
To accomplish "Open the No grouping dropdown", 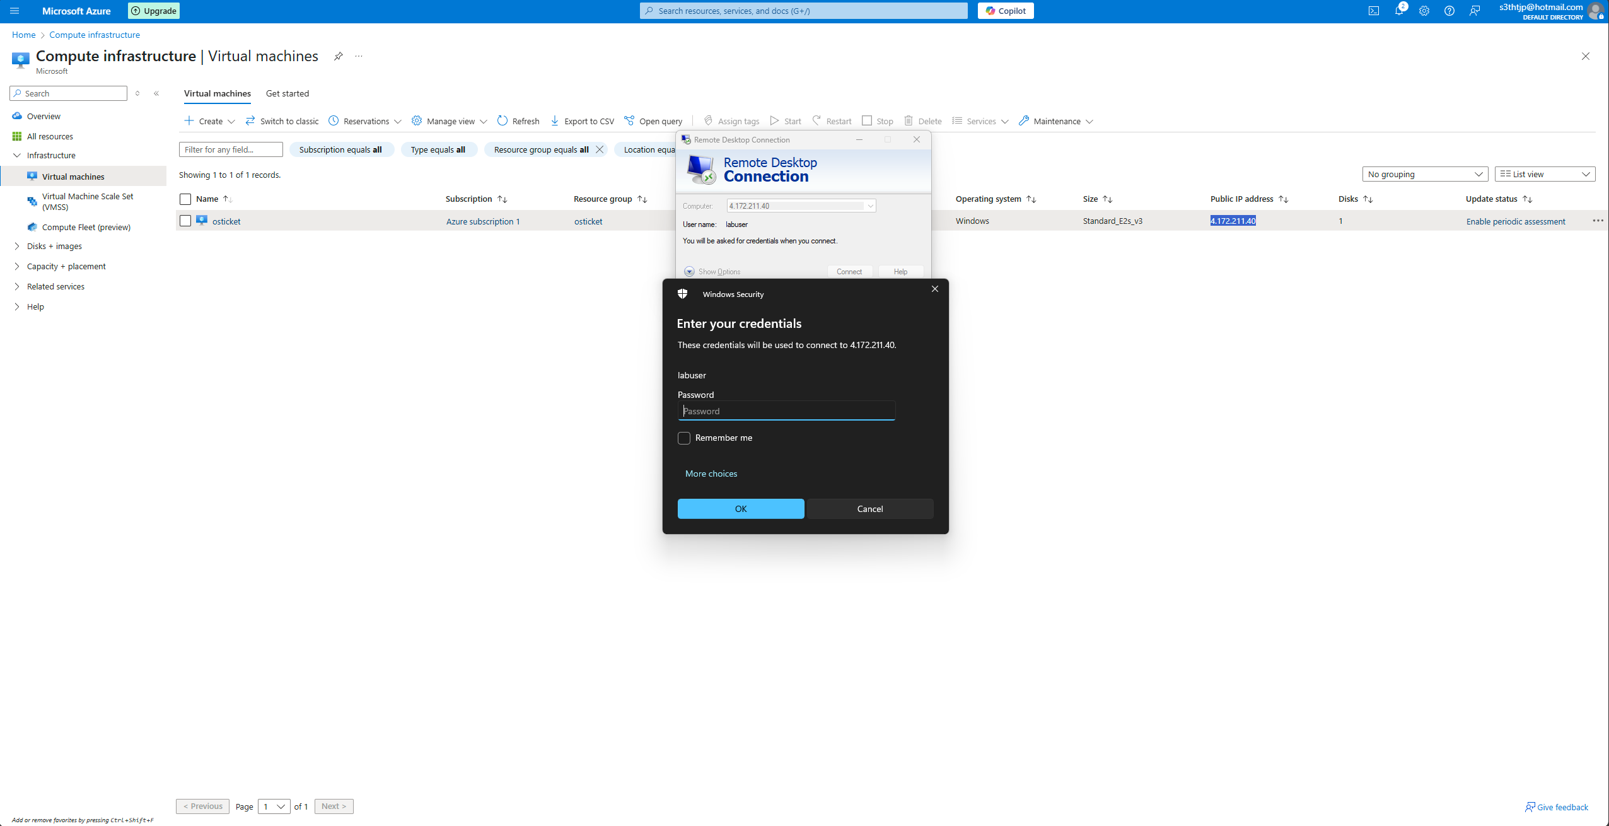I will [x=1425, y=174].
